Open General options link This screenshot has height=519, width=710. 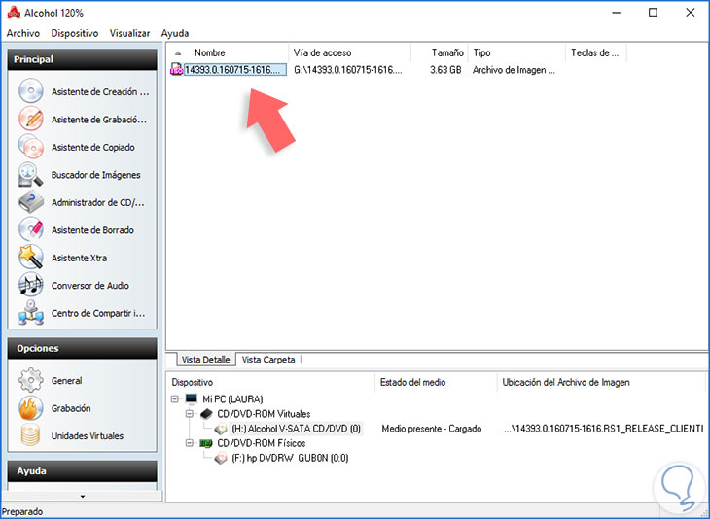[66, 381]
